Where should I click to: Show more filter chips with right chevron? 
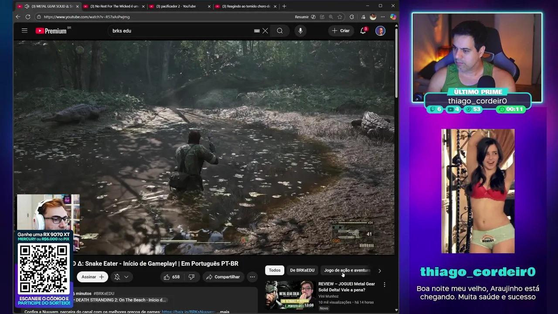click(379, 270)
